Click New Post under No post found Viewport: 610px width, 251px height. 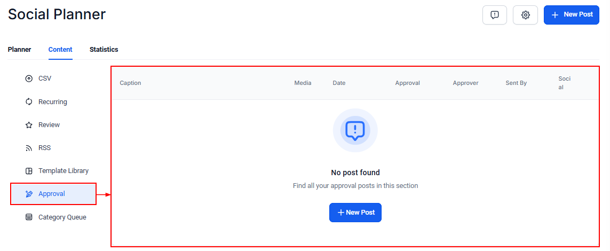(x=355, y=213)
